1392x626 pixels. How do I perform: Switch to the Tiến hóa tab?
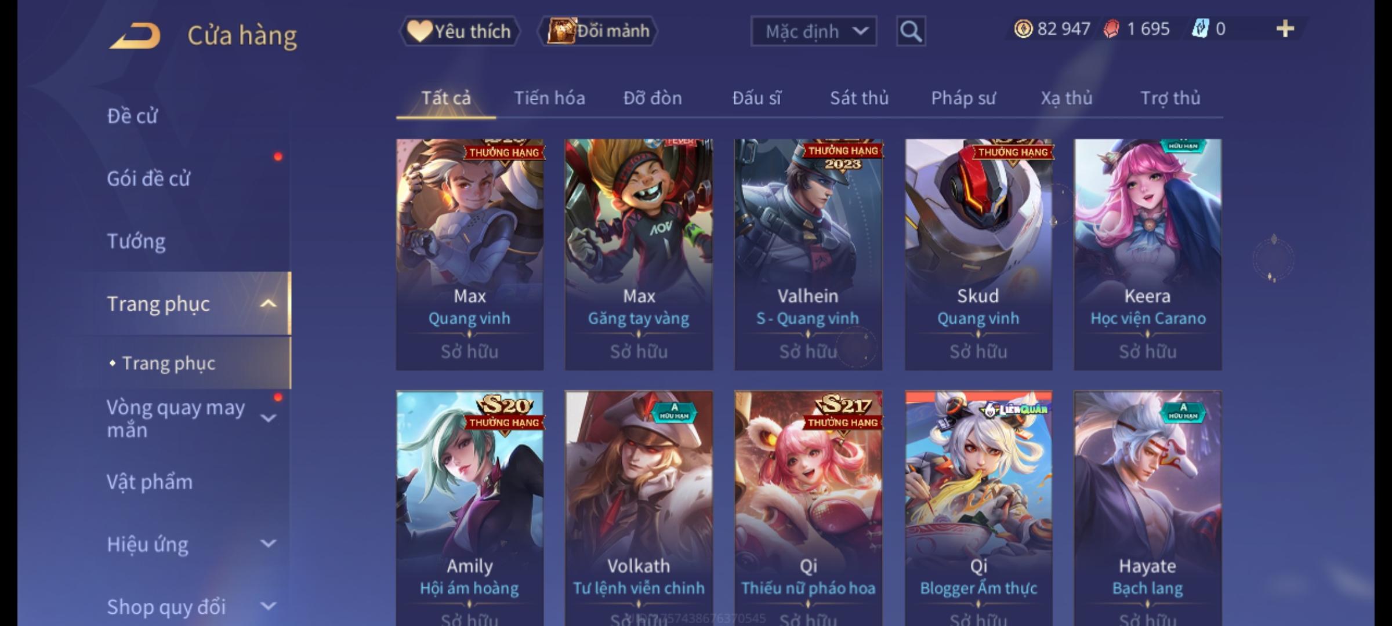tap(549, 98)
